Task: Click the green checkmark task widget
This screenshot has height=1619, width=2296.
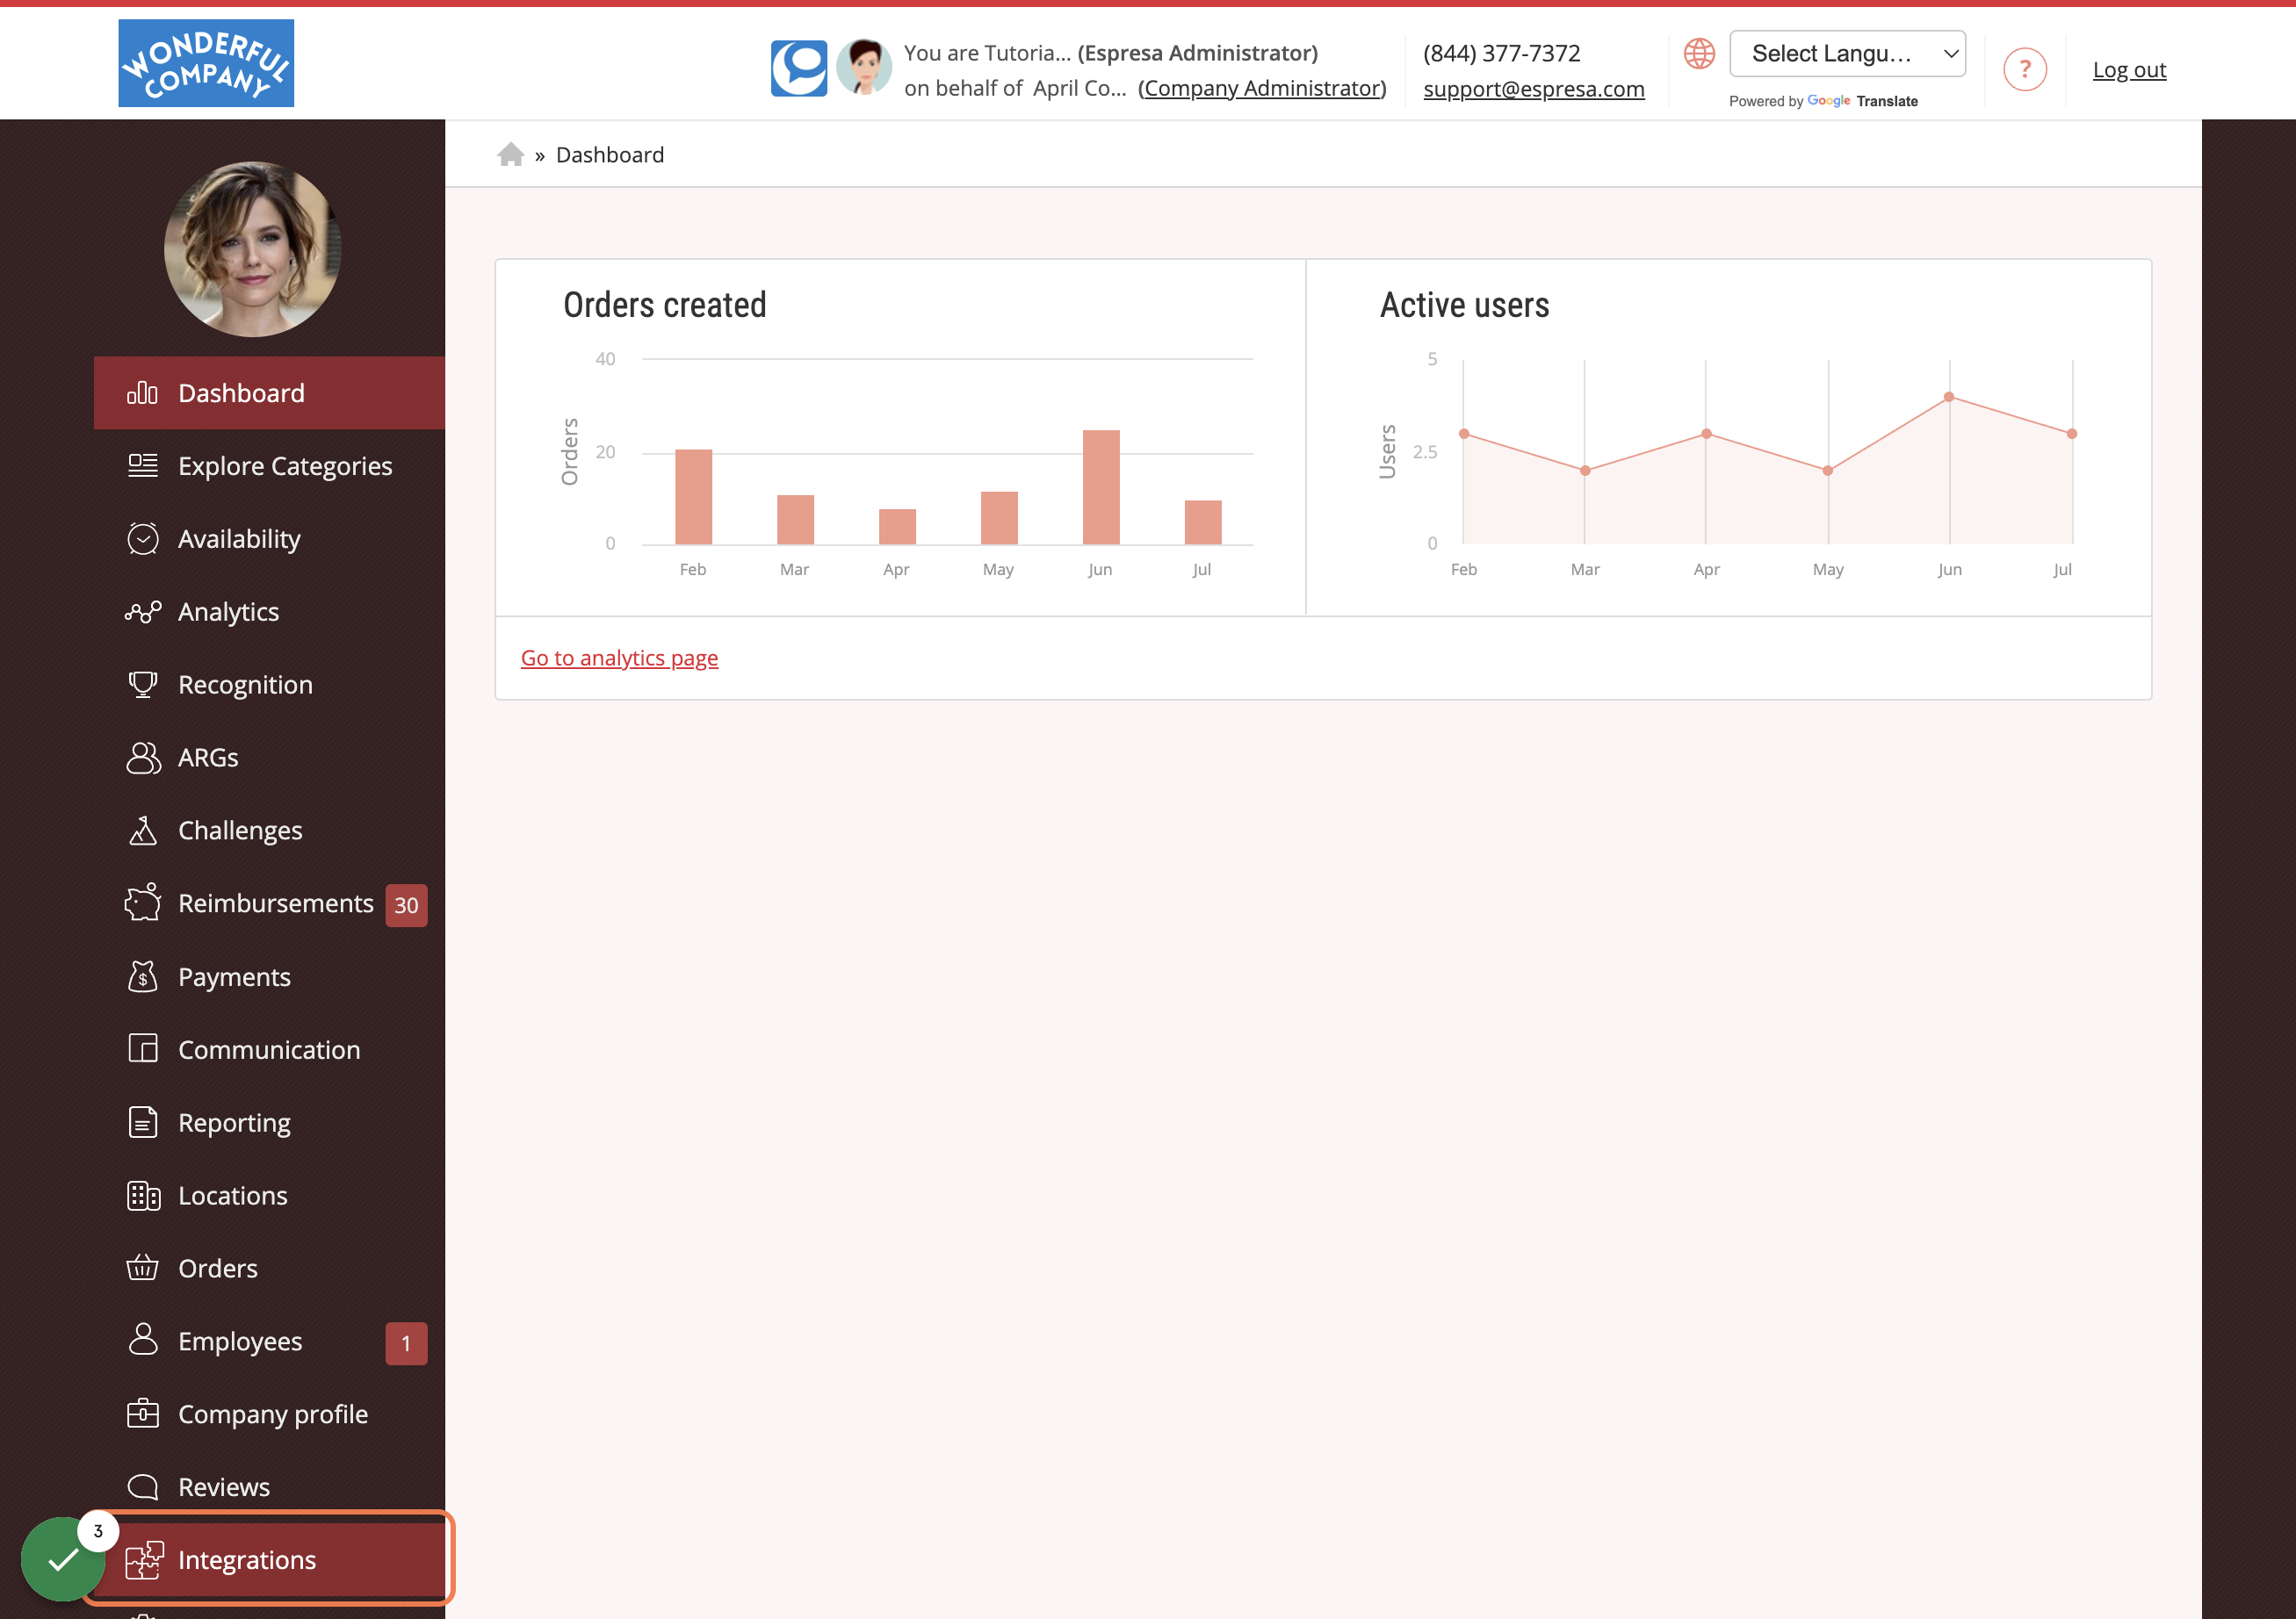Action: click(x=63, y=1558)
